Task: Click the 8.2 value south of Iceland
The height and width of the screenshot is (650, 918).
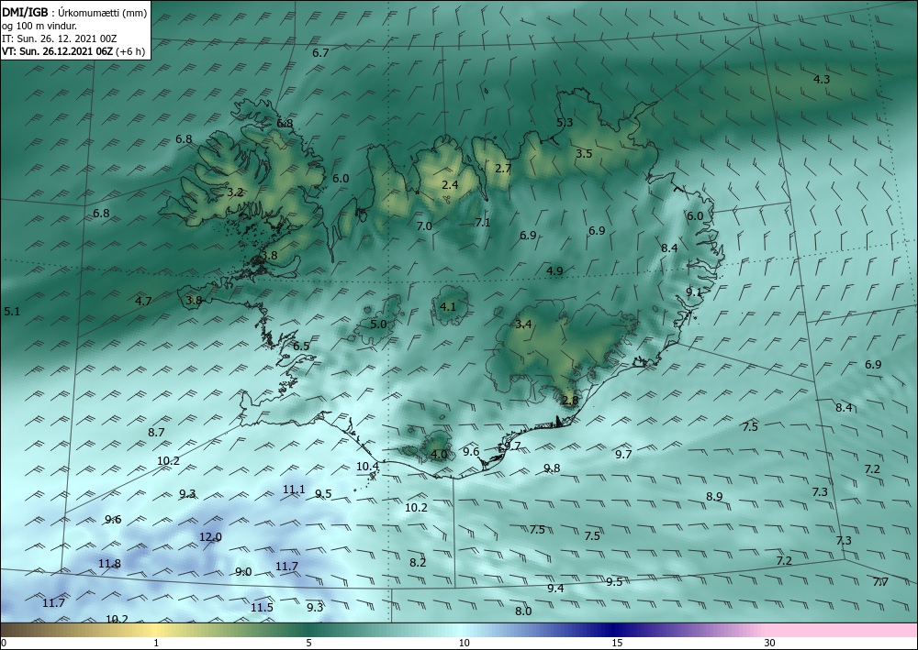Action: point(418,563)
